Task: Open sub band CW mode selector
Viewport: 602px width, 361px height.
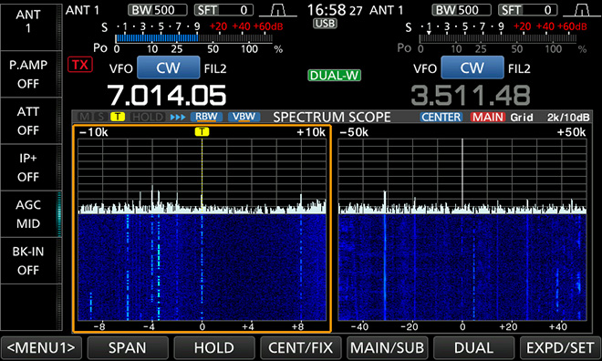Action: [472, 67]
